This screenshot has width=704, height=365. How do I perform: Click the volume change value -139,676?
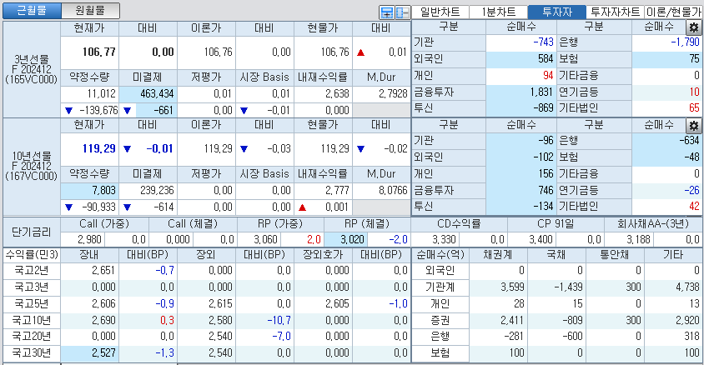[98, 110]
